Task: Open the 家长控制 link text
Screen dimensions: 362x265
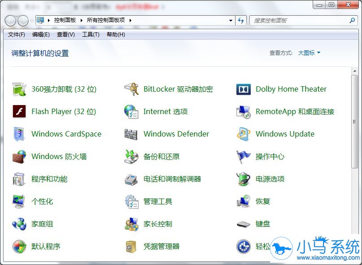Action: [x=158, y=224]
